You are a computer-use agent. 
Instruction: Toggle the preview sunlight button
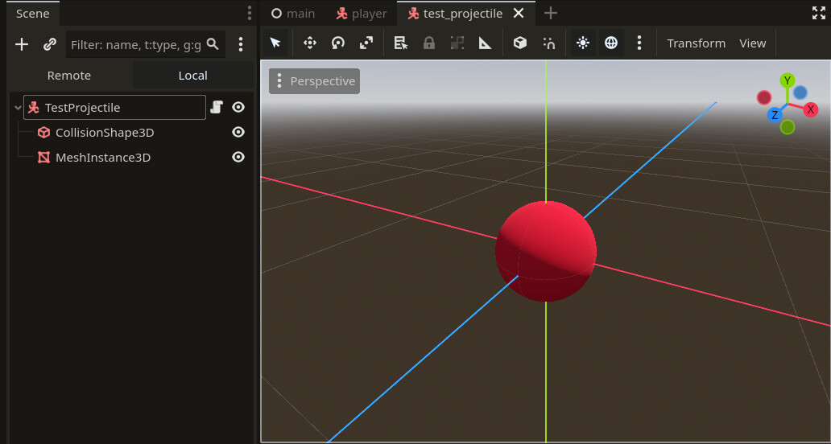583,43
